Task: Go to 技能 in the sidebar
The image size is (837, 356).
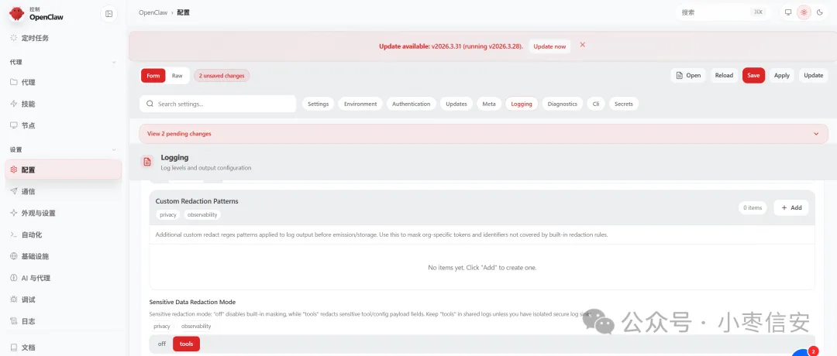Action: pos(64,104)
